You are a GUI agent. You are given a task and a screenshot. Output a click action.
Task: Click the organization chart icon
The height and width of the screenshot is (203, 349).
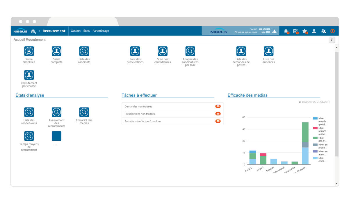click(x=274, y=31)
